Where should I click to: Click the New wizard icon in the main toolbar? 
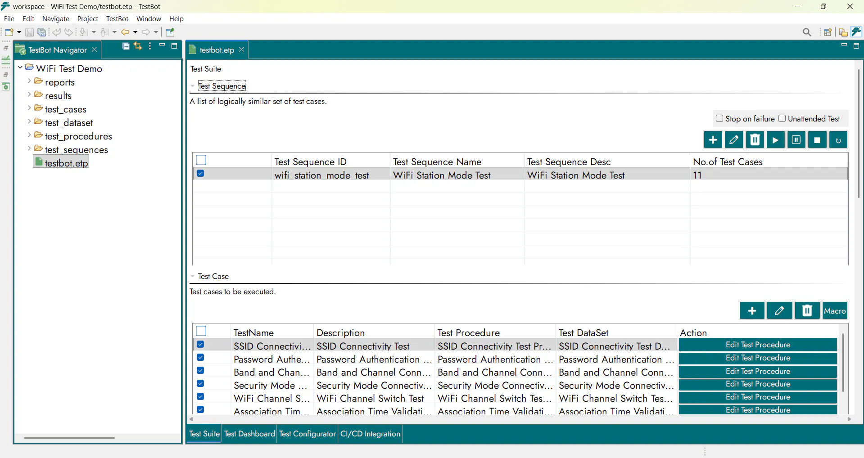[9, 32]
